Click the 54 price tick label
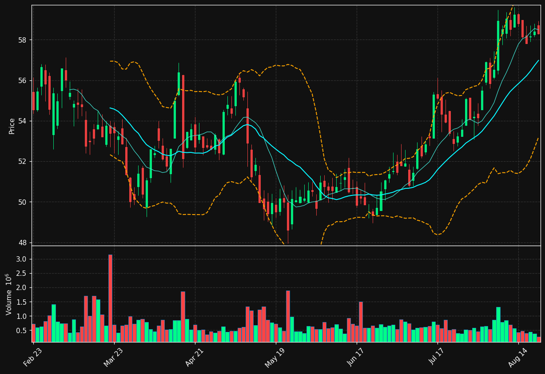 pos(23,121)
